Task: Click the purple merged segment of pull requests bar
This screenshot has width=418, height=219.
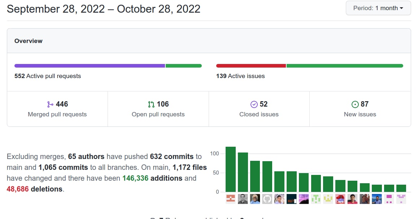Action: (x=90, y=66)
